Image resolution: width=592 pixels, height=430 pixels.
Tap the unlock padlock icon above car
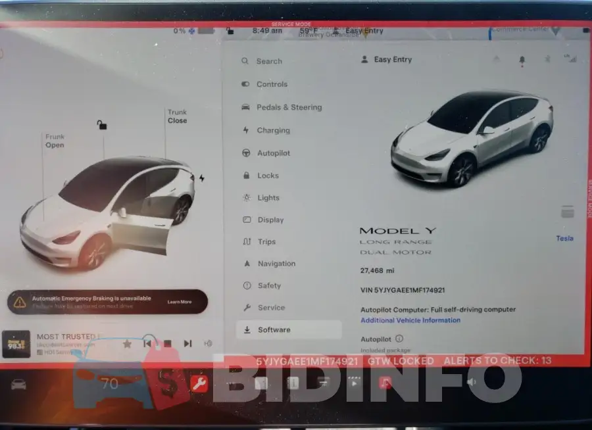(x=101, y=124)
